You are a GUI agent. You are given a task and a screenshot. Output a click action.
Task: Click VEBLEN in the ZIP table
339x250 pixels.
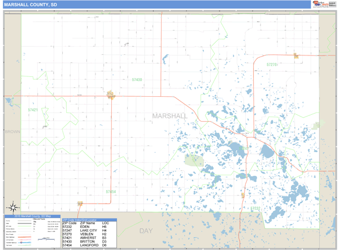coord(86,234)
